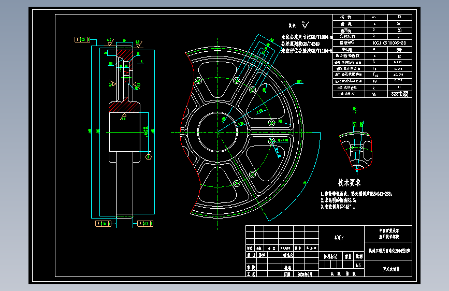Select the 0.191 tolerance value
The image size is (449, 291).
pos(398,62)
